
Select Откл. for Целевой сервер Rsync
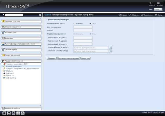(90, 23)
